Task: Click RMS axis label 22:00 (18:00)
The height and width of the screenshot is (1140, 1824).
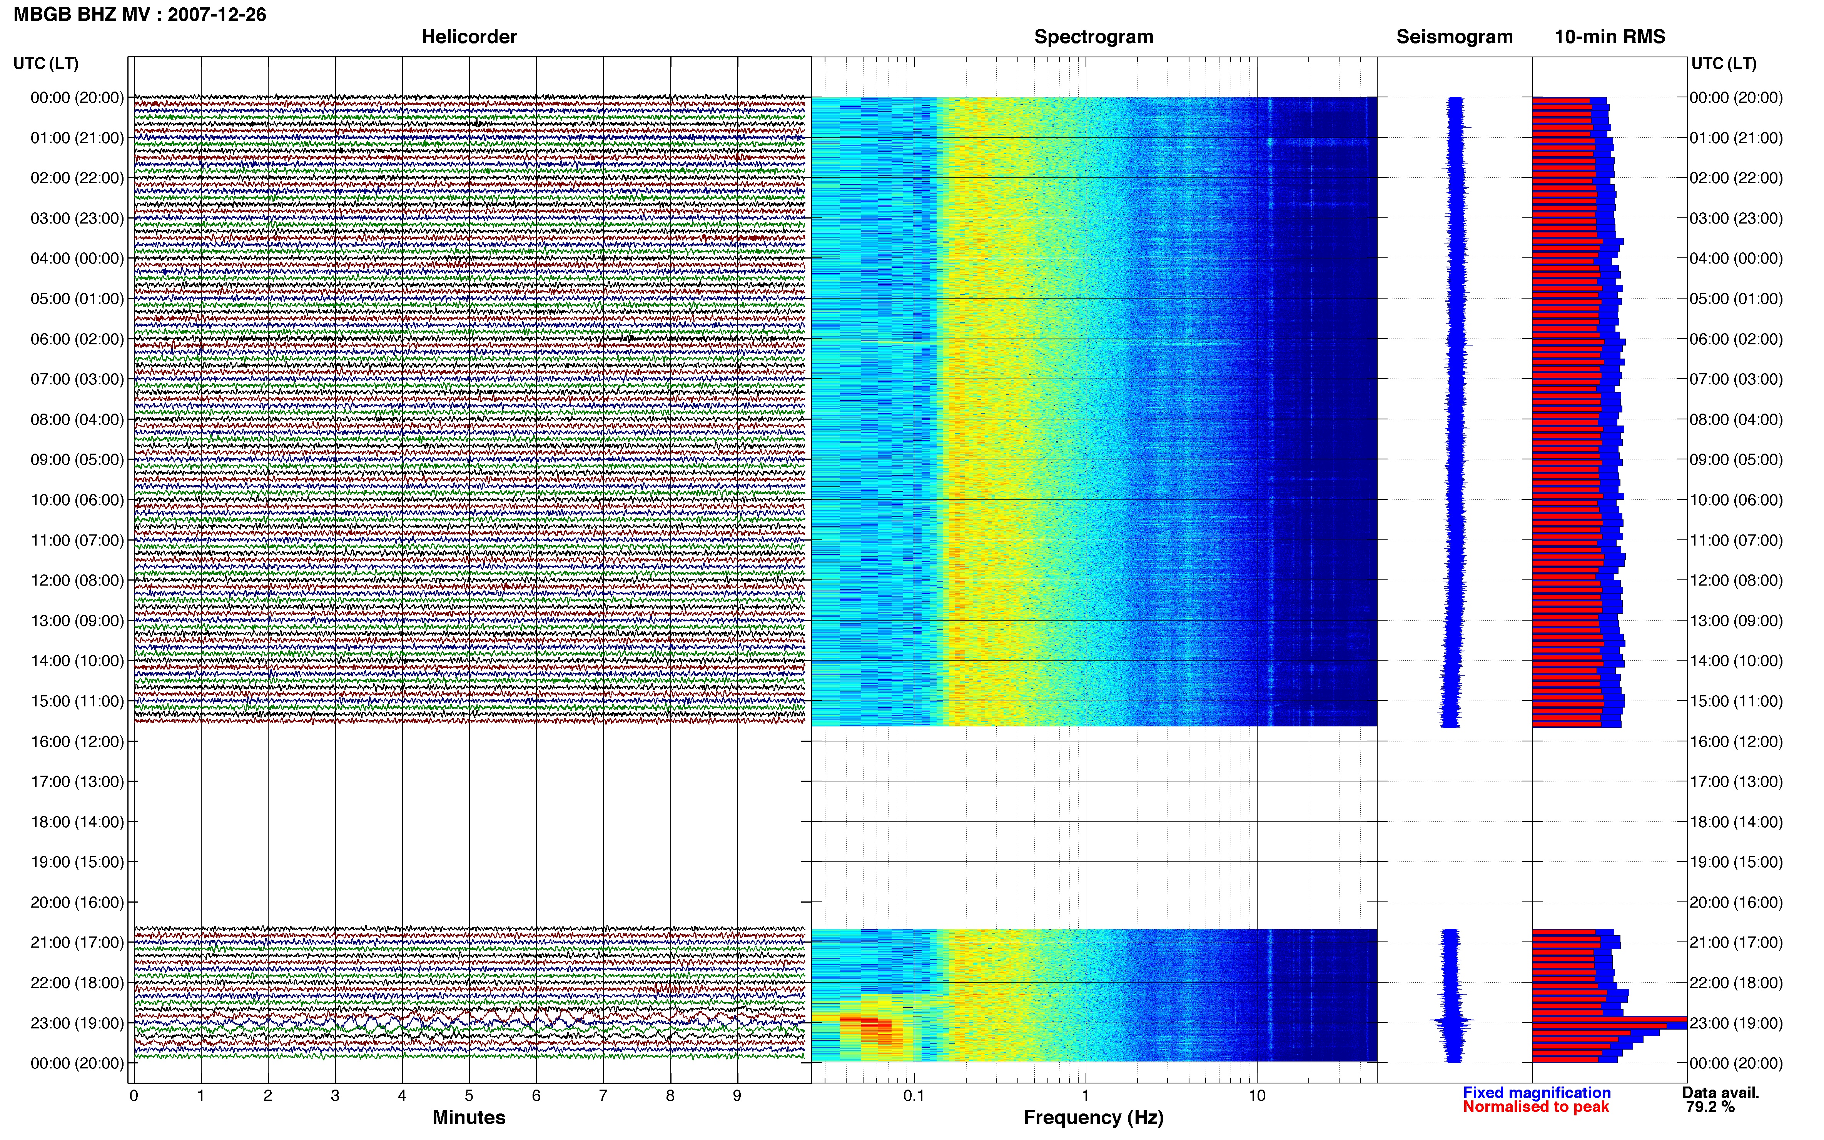Action: tap(1736, 983)
